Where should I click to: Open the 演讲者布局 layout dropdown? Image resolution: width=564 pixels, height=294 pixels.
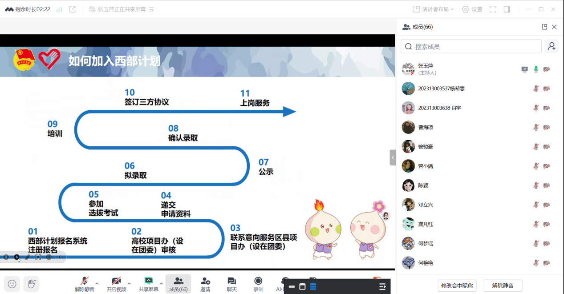[x=433, y=9]
